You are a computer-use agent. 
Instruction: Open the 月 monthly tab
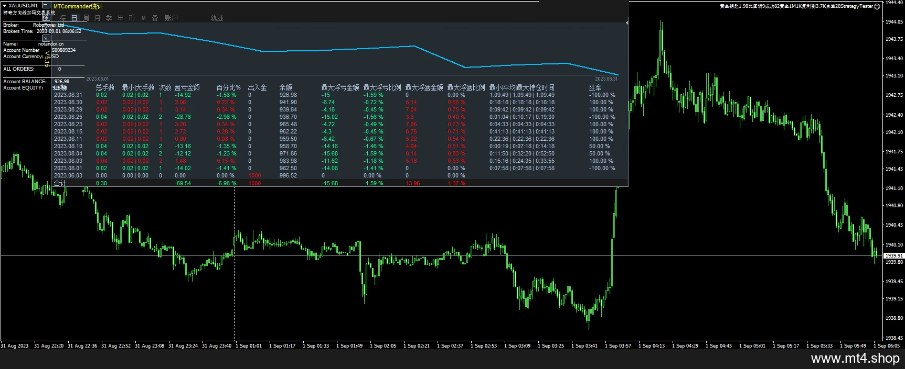coord(97,18)
